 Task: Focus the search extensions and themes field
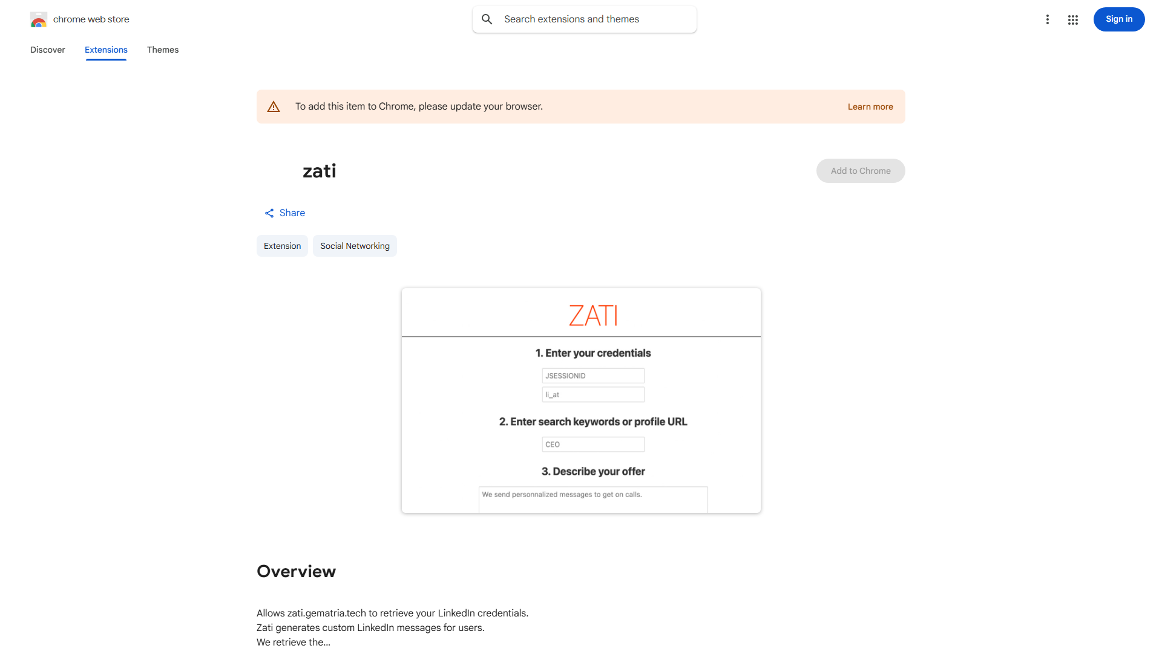point(584,19)
